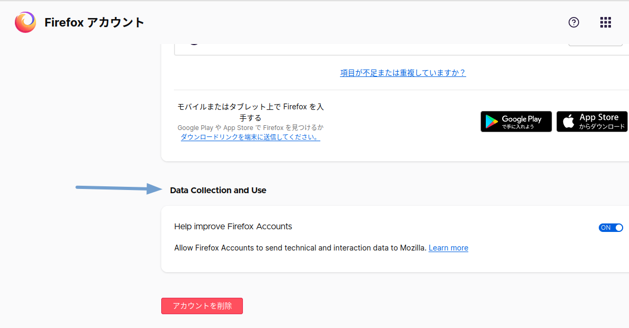Screen dimensions: 629x328
Task: Click the Apple logo on App Store badge
Action: click(x=568, y=122)
